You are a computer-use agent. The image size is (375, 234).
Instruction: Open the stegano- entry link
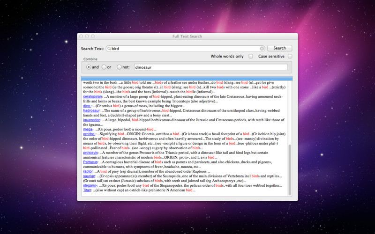90,185
